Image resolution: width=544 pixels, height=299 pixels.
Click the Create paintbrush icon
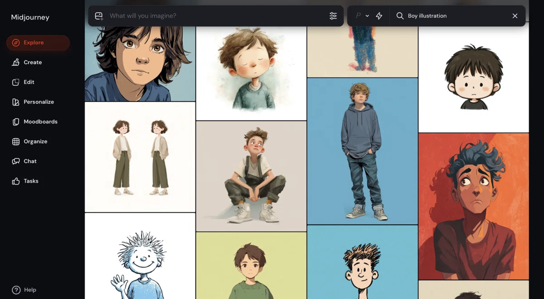pyautogui.click(x=16, y=63)
